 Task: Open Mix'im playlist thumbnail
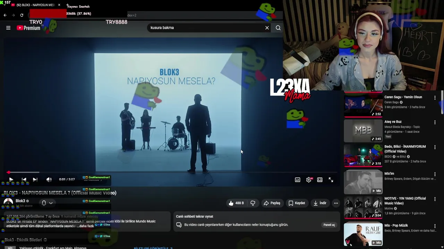tap(363, 182)
